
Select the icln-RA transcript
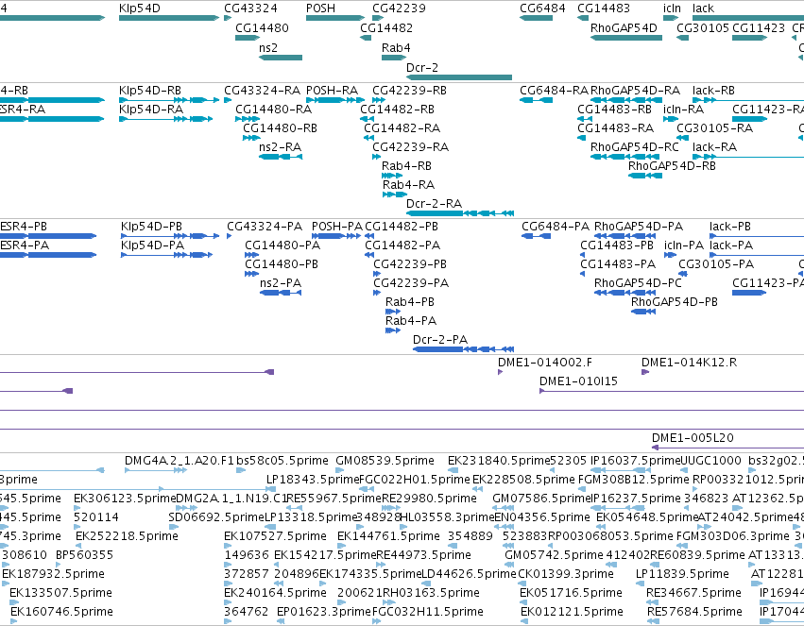(x=671, y=119)
